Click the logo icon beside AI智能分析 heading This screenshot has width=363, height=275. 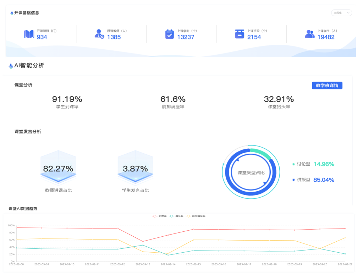11,66
